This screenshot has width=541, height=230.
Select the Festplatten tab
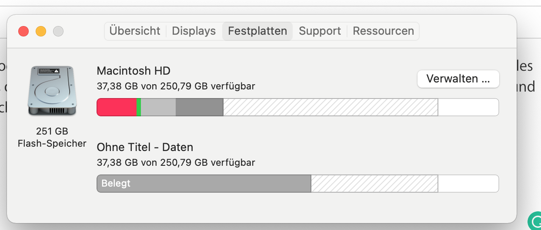[257, 31]
